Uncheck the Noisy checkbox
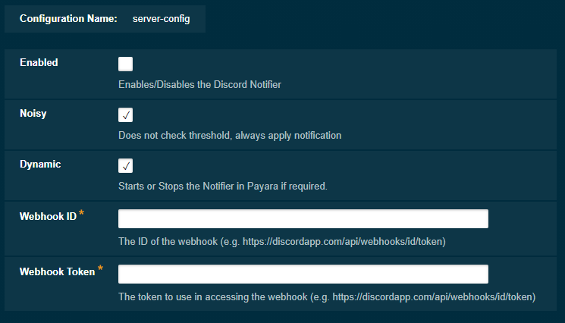 (x=126, y=115)
